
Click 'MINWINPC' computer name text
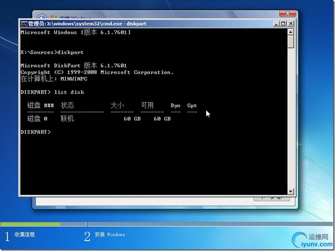74,79
